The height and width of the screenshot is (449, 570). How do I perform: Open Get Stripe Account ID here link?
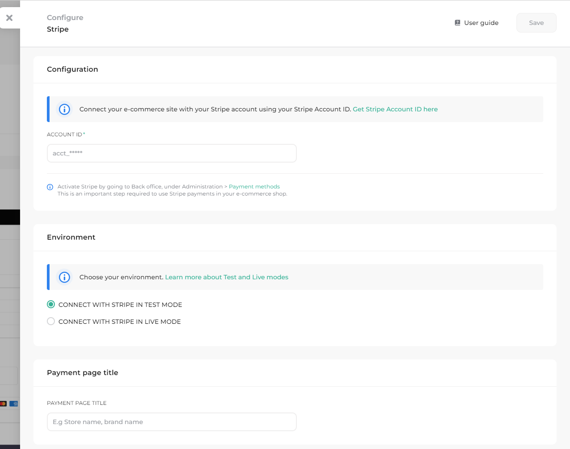coord(395,109)
